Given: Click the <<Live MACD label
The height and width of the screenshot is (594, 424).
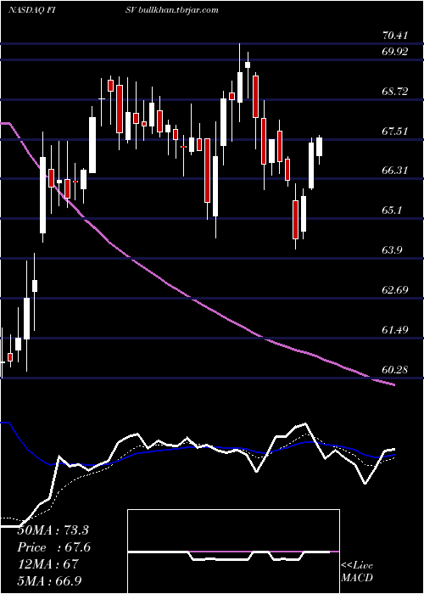Looking at the screenshot, I should tap(357, 572).
